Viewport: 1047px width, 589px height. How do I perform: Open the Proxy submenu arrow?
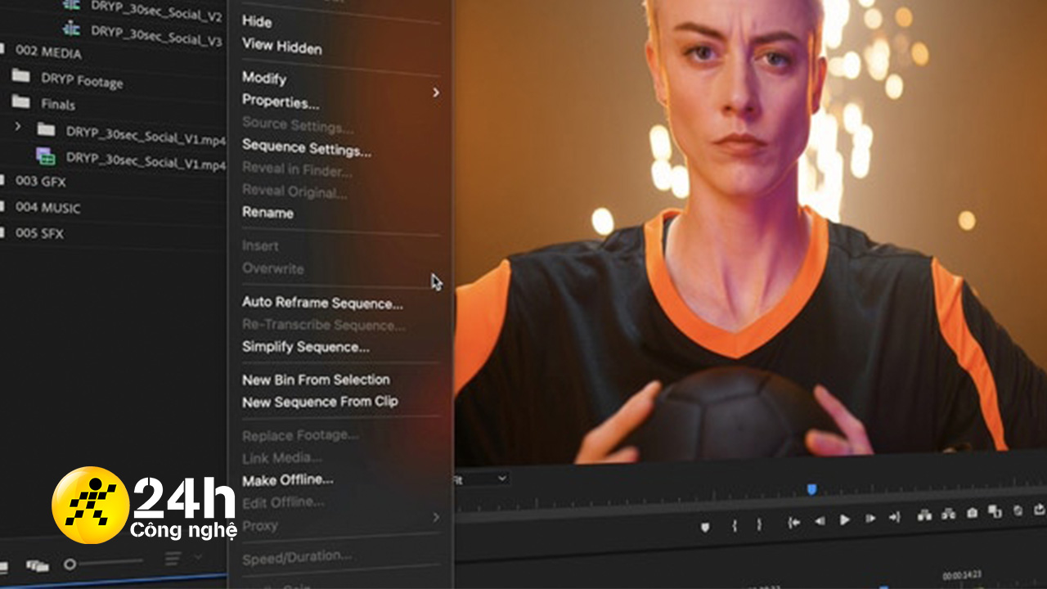point(436,517)
